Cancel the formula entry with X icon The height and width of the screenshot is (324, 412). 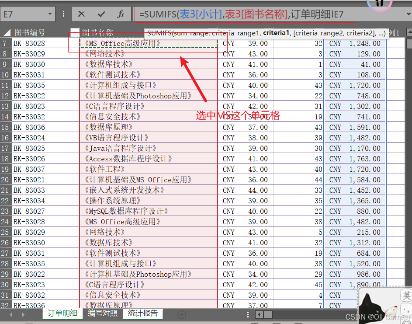coord(81,14)
